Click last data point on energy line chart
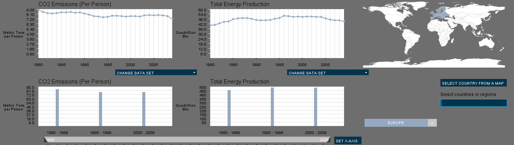Image resolution: width=514 pixels, height=145 pixels. (344, 22)
